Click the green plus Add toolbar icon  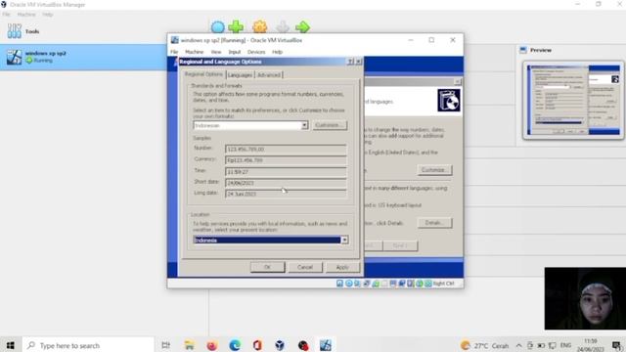click(x=236, y=26)
